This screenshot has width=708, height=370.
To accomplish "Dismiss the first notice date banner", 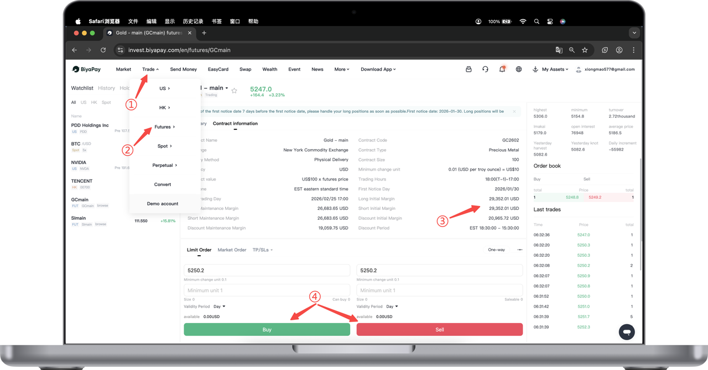I will (513, 112).
